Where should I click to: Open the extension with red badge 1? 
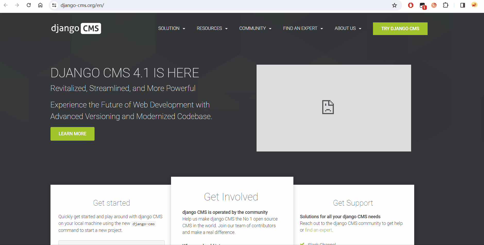[423, 6]
